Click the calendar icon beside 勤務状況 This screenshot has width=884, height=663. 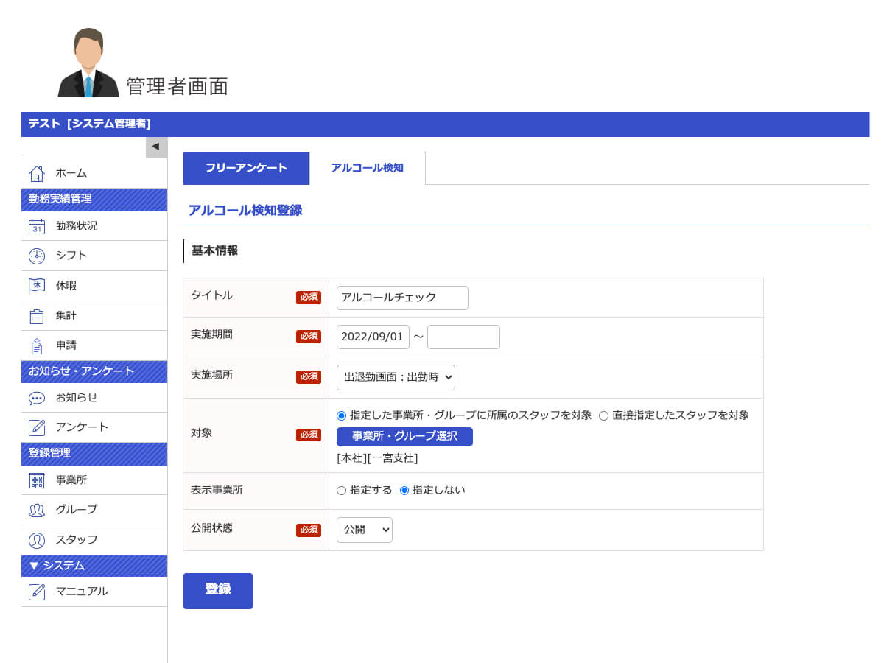pos(37,226)
